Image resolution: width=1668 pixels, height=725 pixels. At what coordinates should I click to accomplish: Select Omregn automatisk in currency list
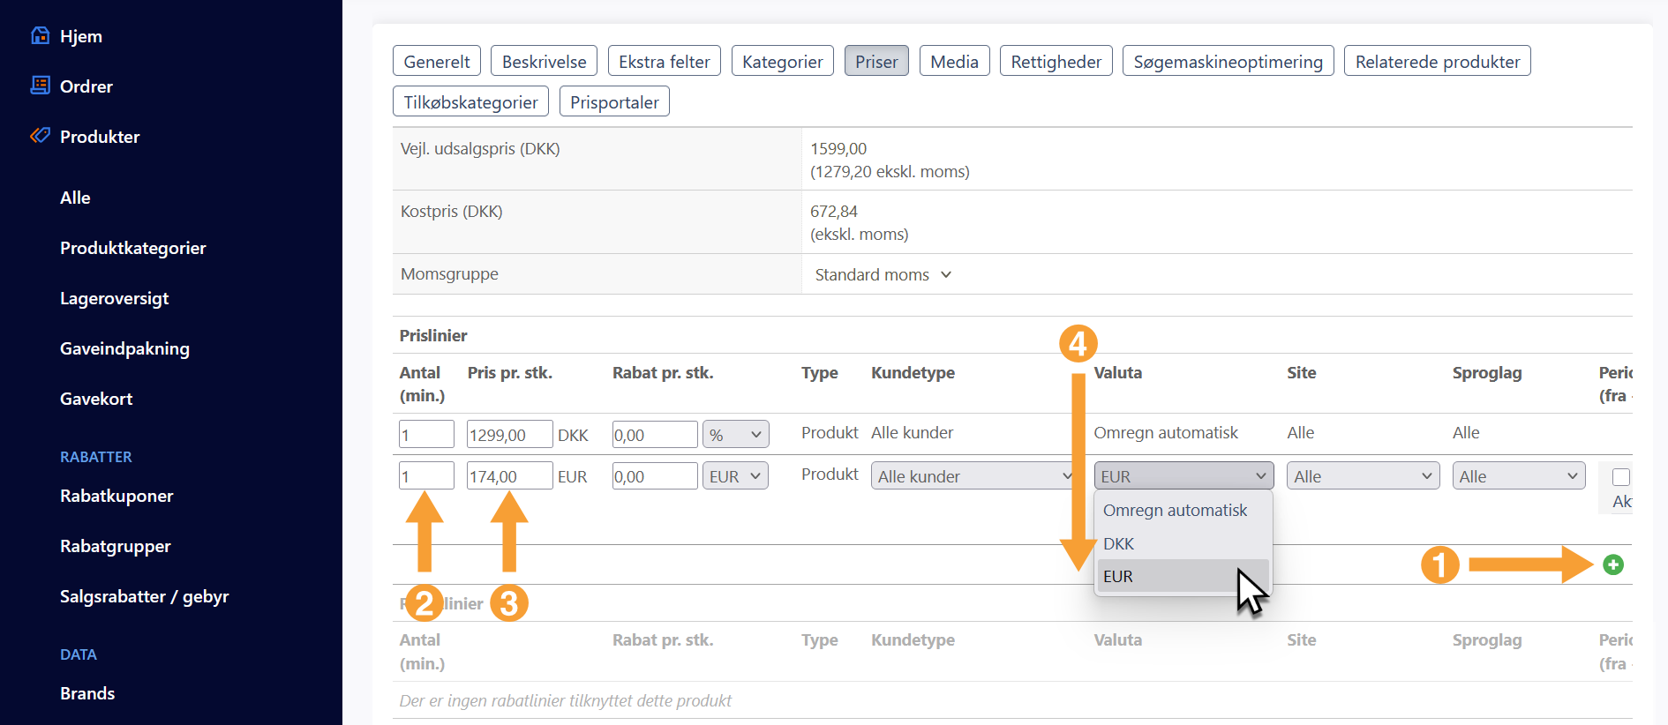pos(1175,511)
